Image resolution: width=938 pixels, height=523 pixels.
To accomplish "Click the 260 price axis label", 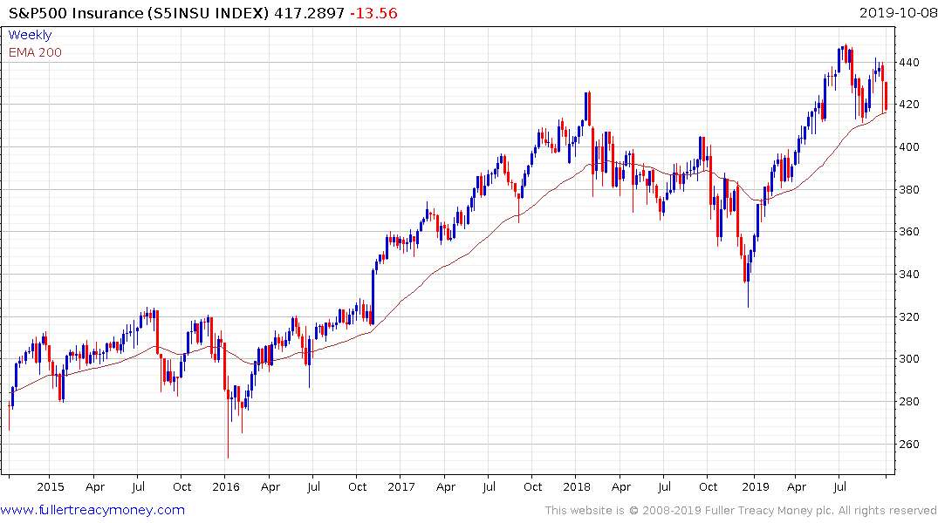I will pos(908,444).
